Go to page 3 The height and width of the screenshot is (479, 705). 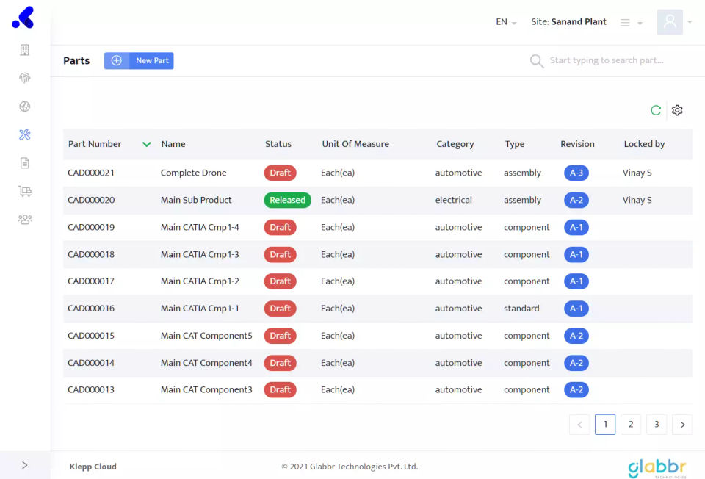click(x=657, y=425)
